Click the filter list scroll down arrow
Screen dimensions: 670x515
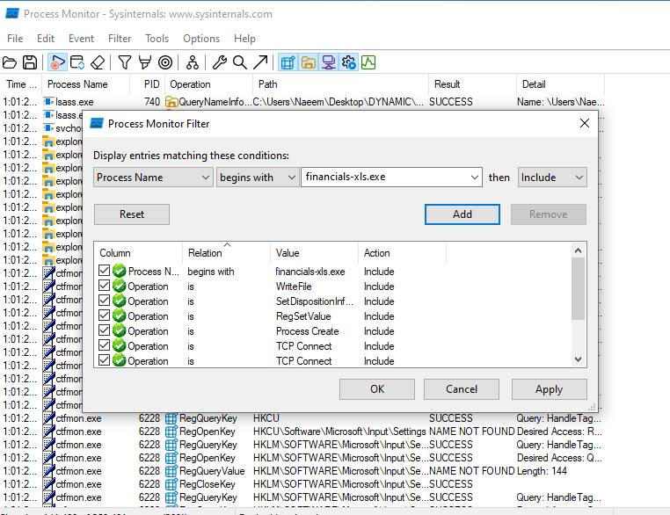click(x=579, y=359)
